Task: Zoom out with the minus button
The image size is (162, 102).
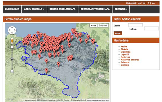Action: click(12, 71)
